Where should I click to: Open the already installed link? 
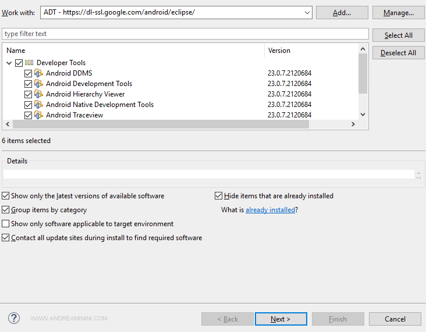click(x=270, y=210)
